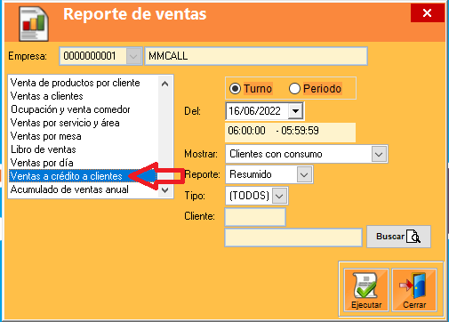This screenshot has height=322, width=449.
Task: Open the Empresa code dropdown
Action: tap(133, 56)
